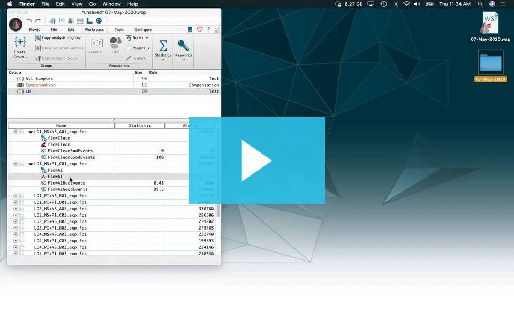Click the tSNE populations icon
The height and width of the screenshot is (321, 514).
116,43
